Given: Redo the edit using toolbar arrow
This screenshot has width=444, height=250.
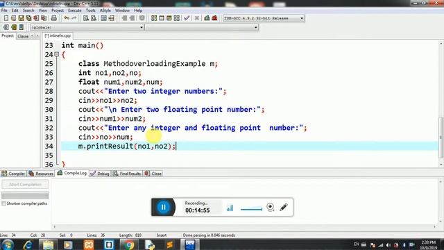Looking at the screenshot, I should [74, 18].
